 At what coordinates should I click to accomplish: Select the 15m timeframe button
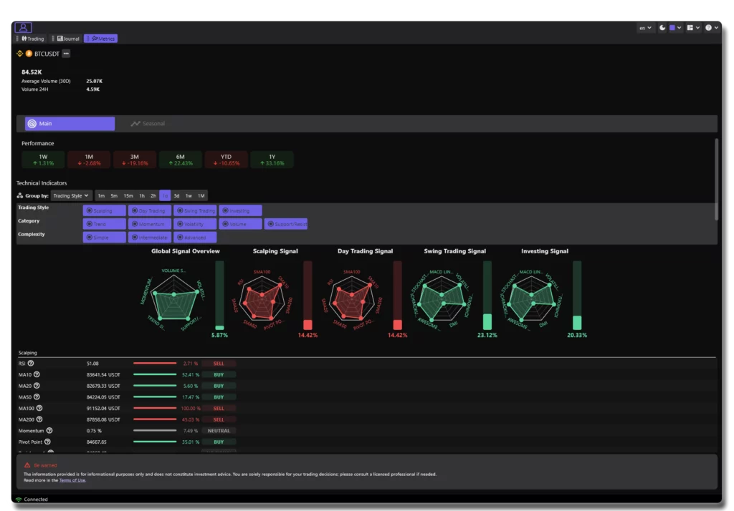(128, 195)
